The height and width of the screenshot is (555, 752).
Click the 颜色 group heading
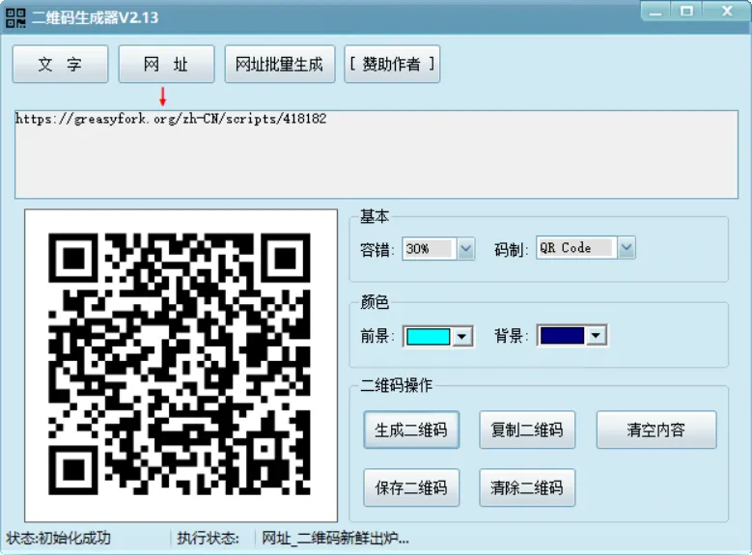click(x=375, y=303)
